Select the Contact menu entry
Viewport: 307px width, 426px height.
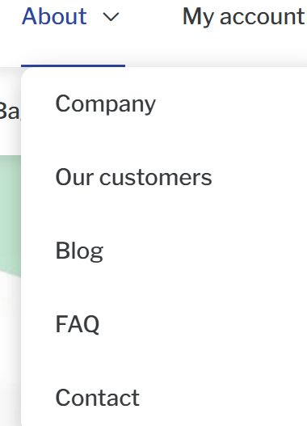(x=98, y=398)
